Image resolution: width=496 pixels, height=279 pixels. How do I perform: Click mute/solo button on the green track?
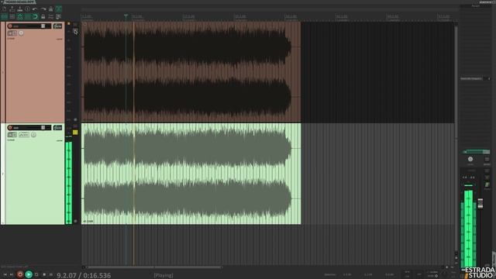click(x=12, y=135)
